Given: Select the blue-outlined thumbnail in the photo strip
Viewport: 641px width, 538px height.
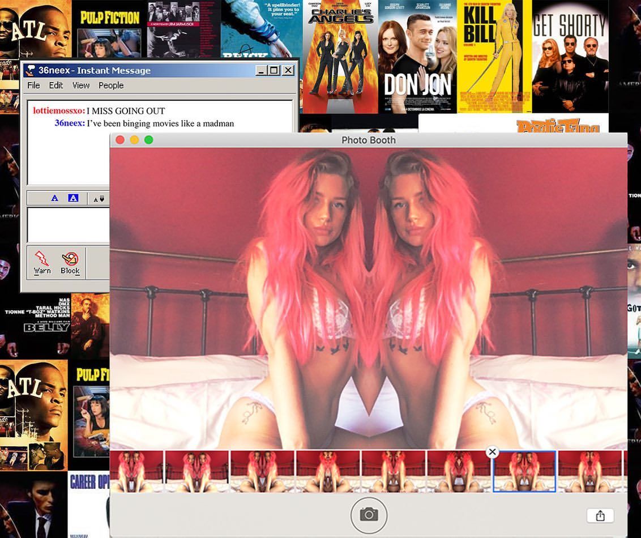Looking at the screenshot, I should point(524,472).
